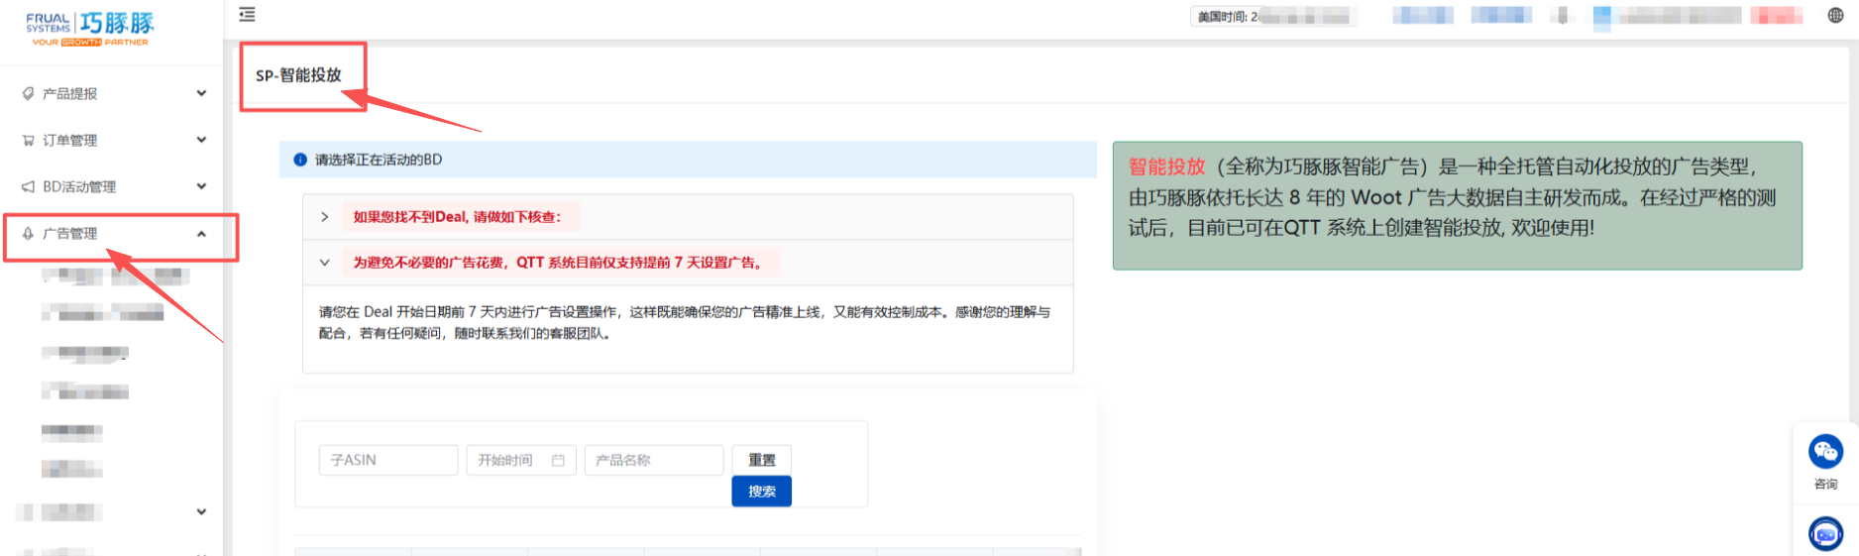The image size is (1859, 556).
Task: Open the WeChat 咨询 contact icon
Action: point(1825,453)
